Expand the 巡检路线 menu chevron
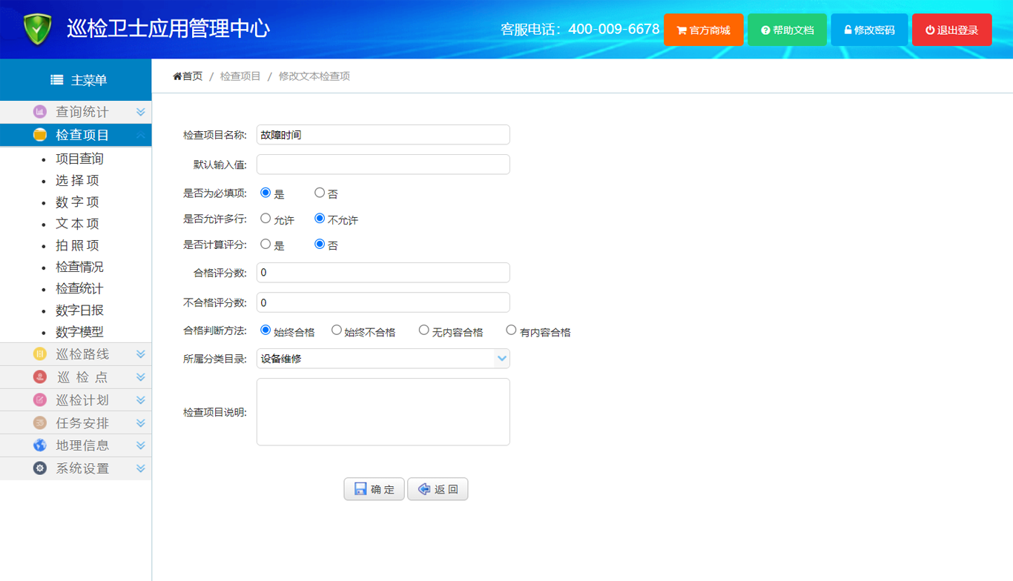Screen dimensions: 1013x581 (x=140, y=354)
